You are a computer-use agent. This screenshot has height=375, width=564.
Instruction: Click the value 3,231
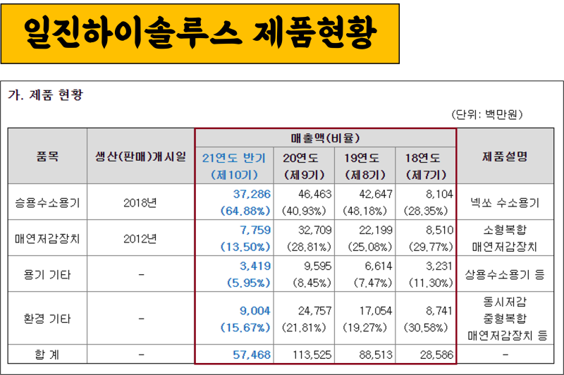(x=439, y=266)
